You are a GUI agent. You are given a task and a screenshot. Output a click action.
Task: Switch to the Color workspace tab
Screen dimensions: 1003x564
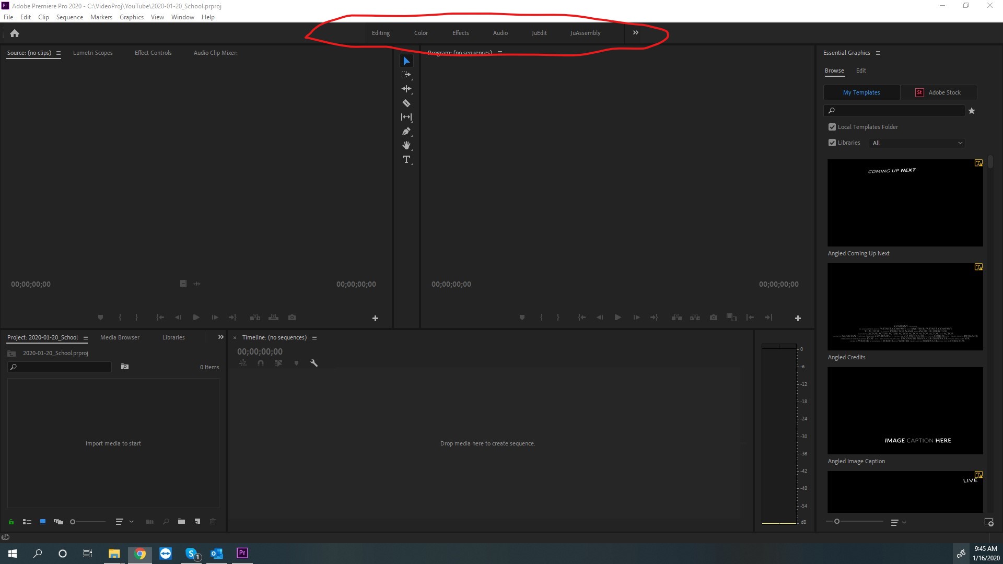pos(420,32)
